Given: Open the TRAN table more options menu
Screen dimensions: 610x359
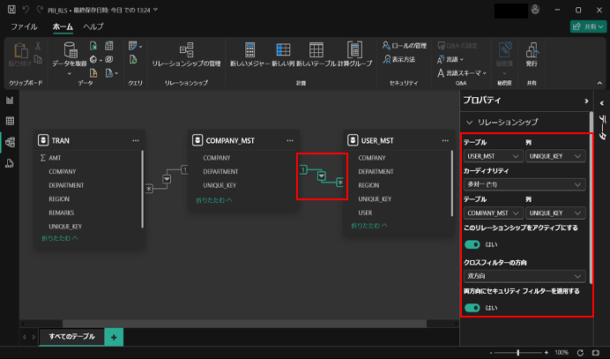Looking at the screenshot, I should click(136, 140).
